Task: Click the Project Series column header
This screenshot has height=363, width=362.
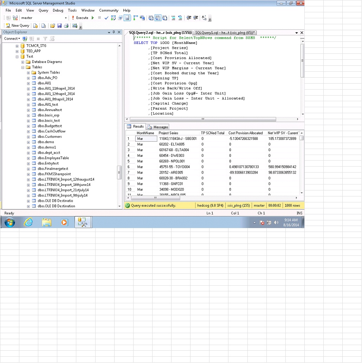Action: pos(178,133)
